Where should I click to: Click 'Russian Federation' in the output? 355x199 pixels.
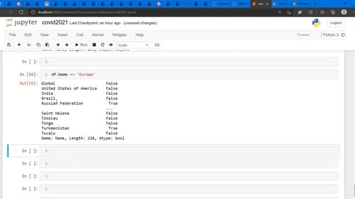[x=62, y=103]
